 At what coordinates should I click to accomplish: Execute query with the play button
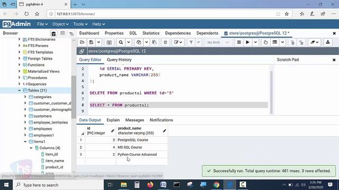[247, 42]
